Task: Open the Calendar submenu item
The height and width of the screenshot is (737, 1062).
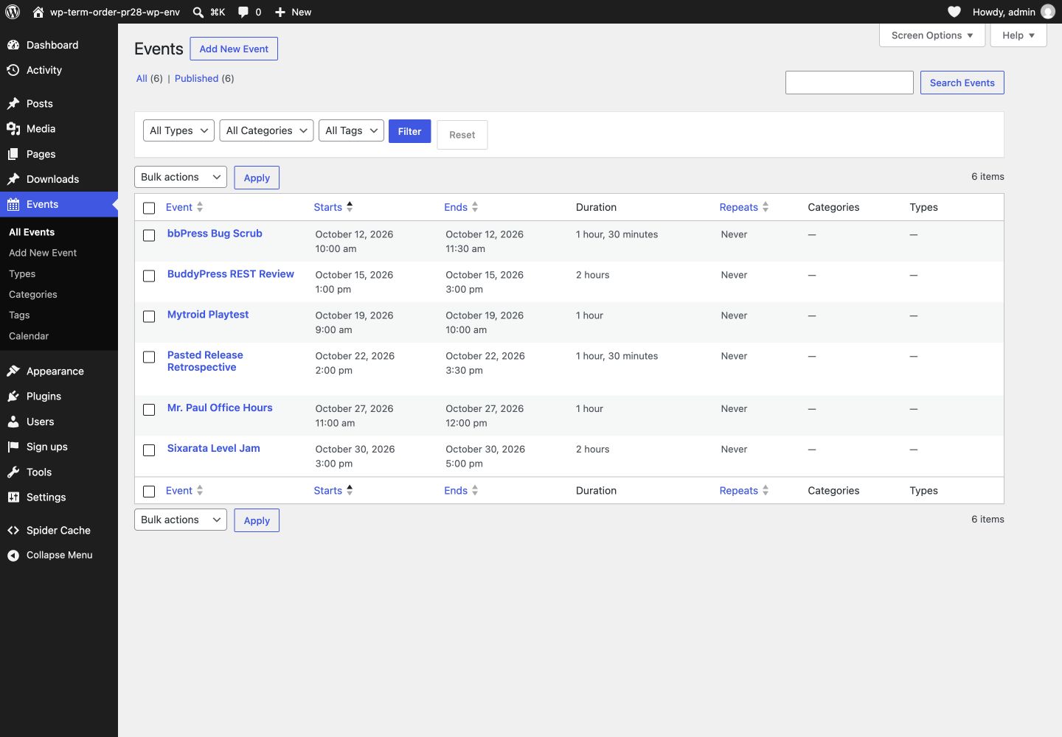Action: pyautogui.click(x=29, y=336)
